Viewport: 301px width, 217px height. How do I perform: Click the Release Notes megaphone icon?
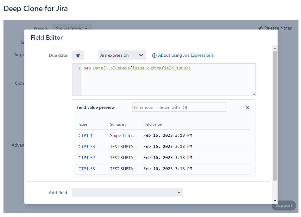(x=260, y=28)
